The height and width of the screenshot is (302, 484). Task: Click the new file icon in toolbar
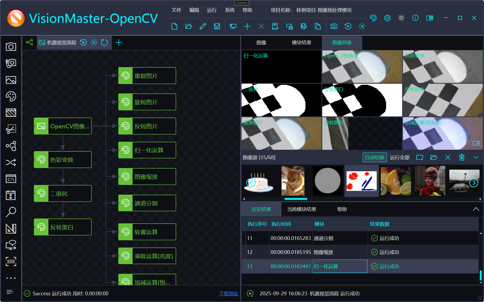[174, 26]
